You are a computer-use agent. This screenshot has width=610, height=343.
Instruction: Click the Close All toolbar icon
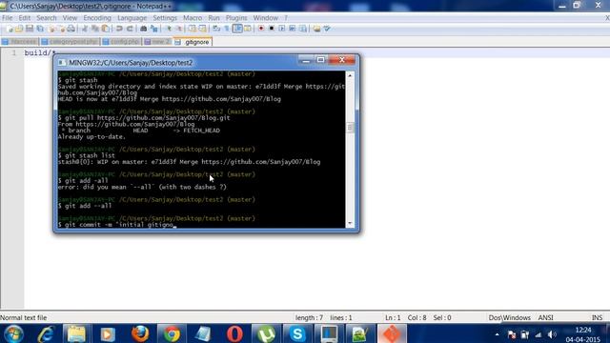(61, 29)
